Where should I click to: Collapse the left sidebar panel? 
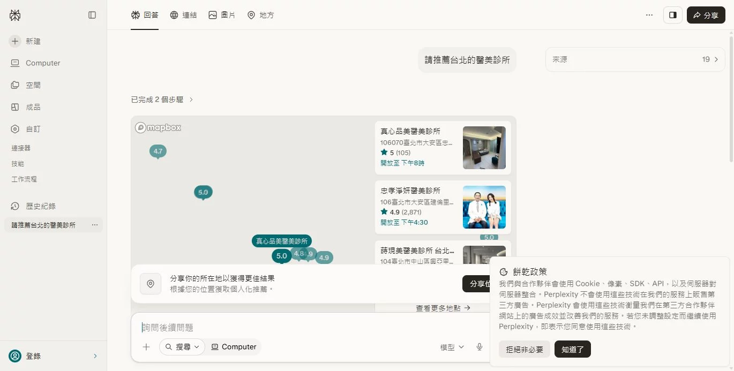[x=92, y=15]
